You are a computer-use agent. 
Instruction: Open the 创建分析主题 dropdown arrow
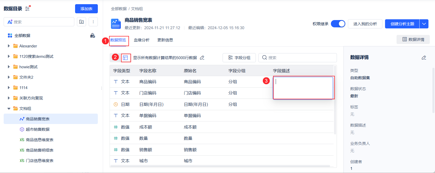click(x=424, y=24)
